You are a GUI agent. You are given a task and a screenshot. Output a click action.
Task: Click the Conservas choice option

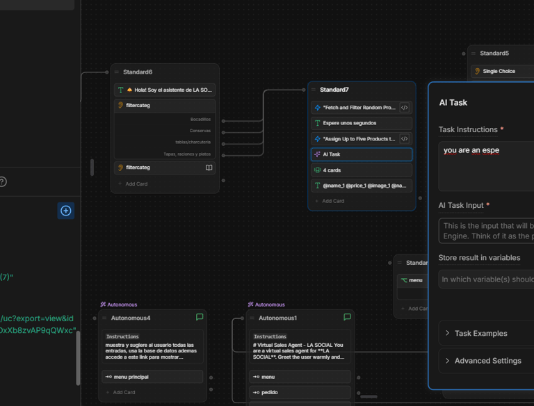pos(200,131)
